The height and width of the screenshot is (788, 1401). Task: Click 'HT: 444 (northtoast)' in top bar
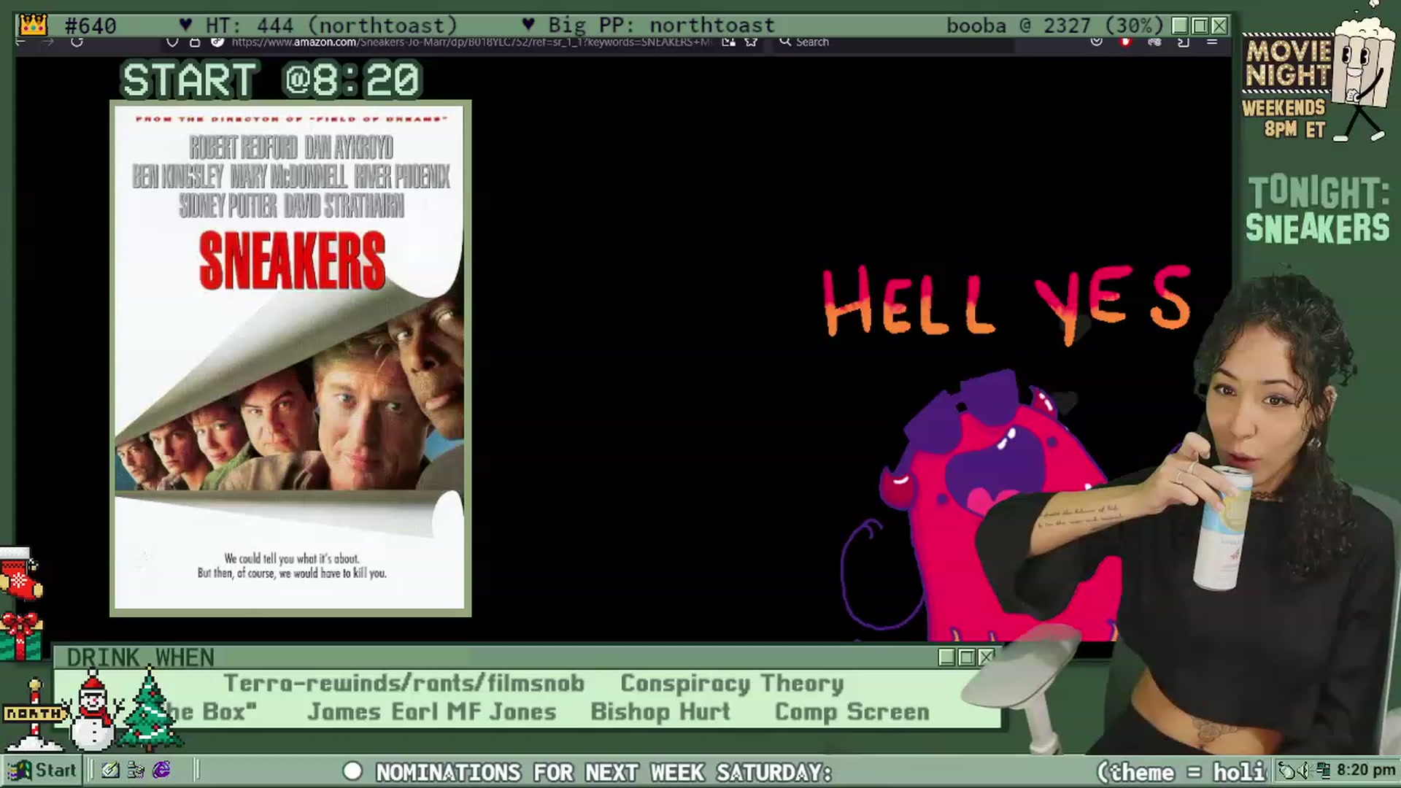tap(331, 26)
